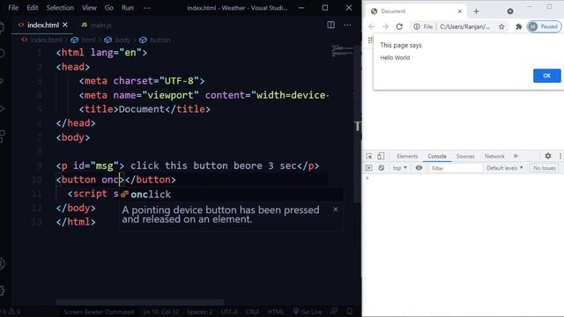Open the File menu in VS Code
The height and width of the screenshot is (317, 564).
pos(13,8)
